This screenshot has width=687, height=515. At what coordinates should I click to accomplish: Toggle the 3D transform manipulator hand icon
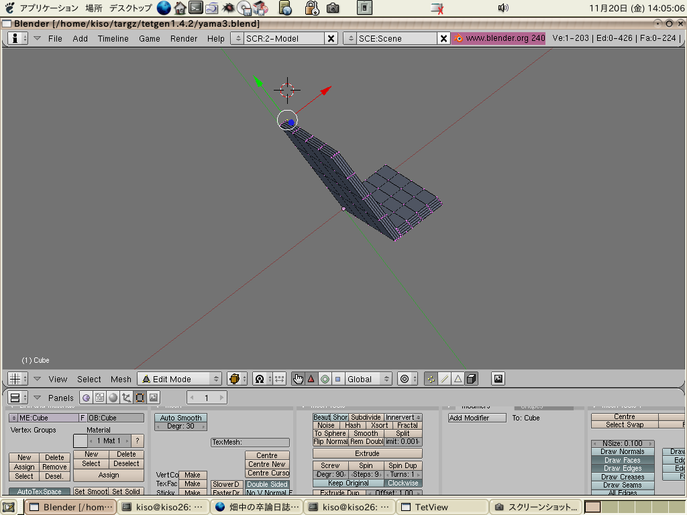pyautogui.click(x=298, y=379)
